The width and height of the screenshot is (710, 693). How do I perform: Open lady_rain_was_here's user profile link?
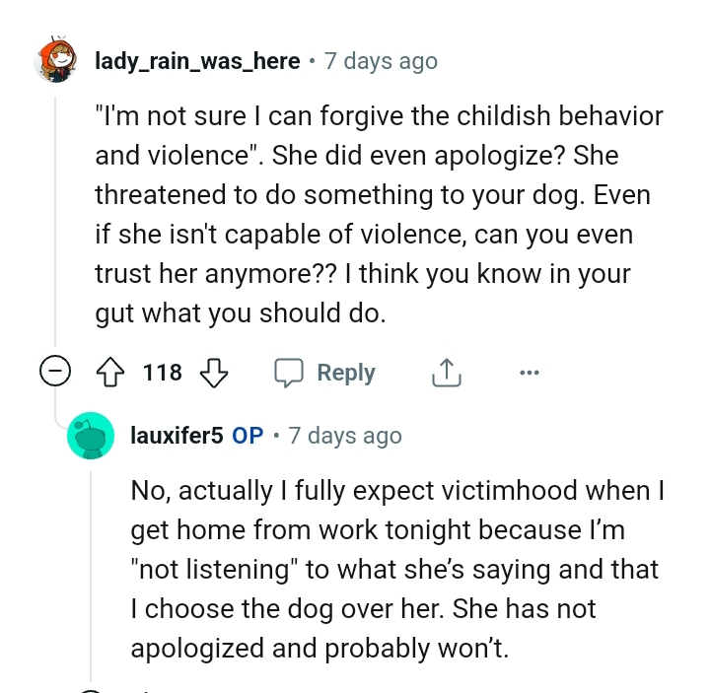[x=197, y=61]
